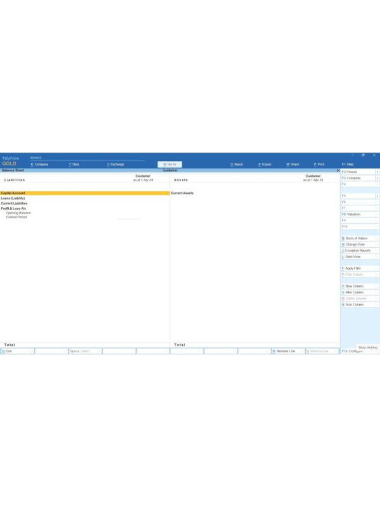Open the Export menu
This screenshot has width=380, height=507.
coord(265,164)
